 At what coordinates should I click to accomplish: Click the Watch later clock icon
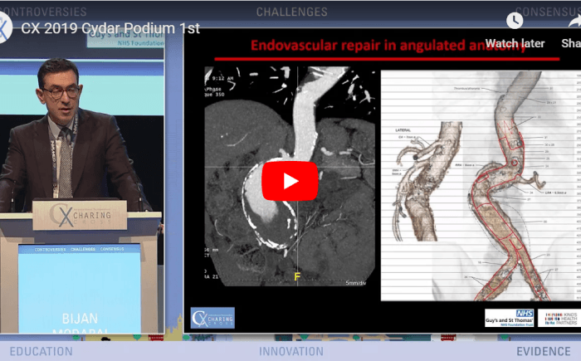click(515, 21)
